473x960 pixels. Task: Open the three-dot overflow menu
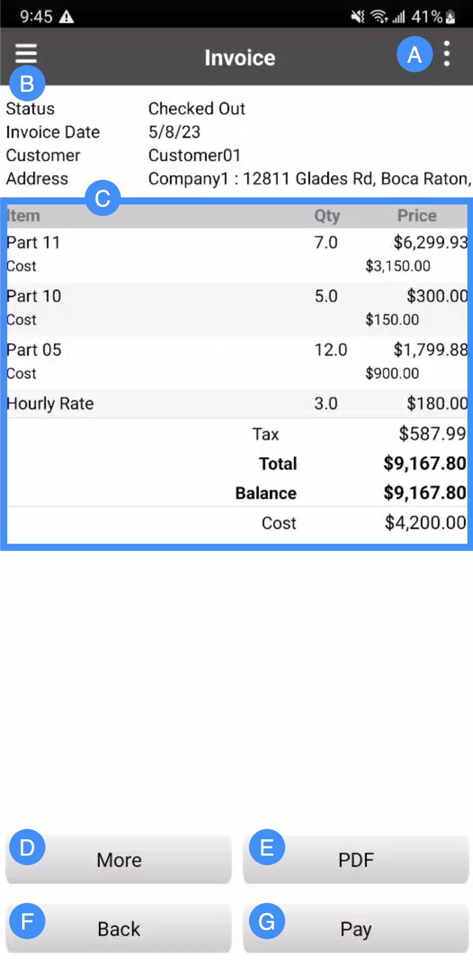pyautogui.click(x=446, y=54)
